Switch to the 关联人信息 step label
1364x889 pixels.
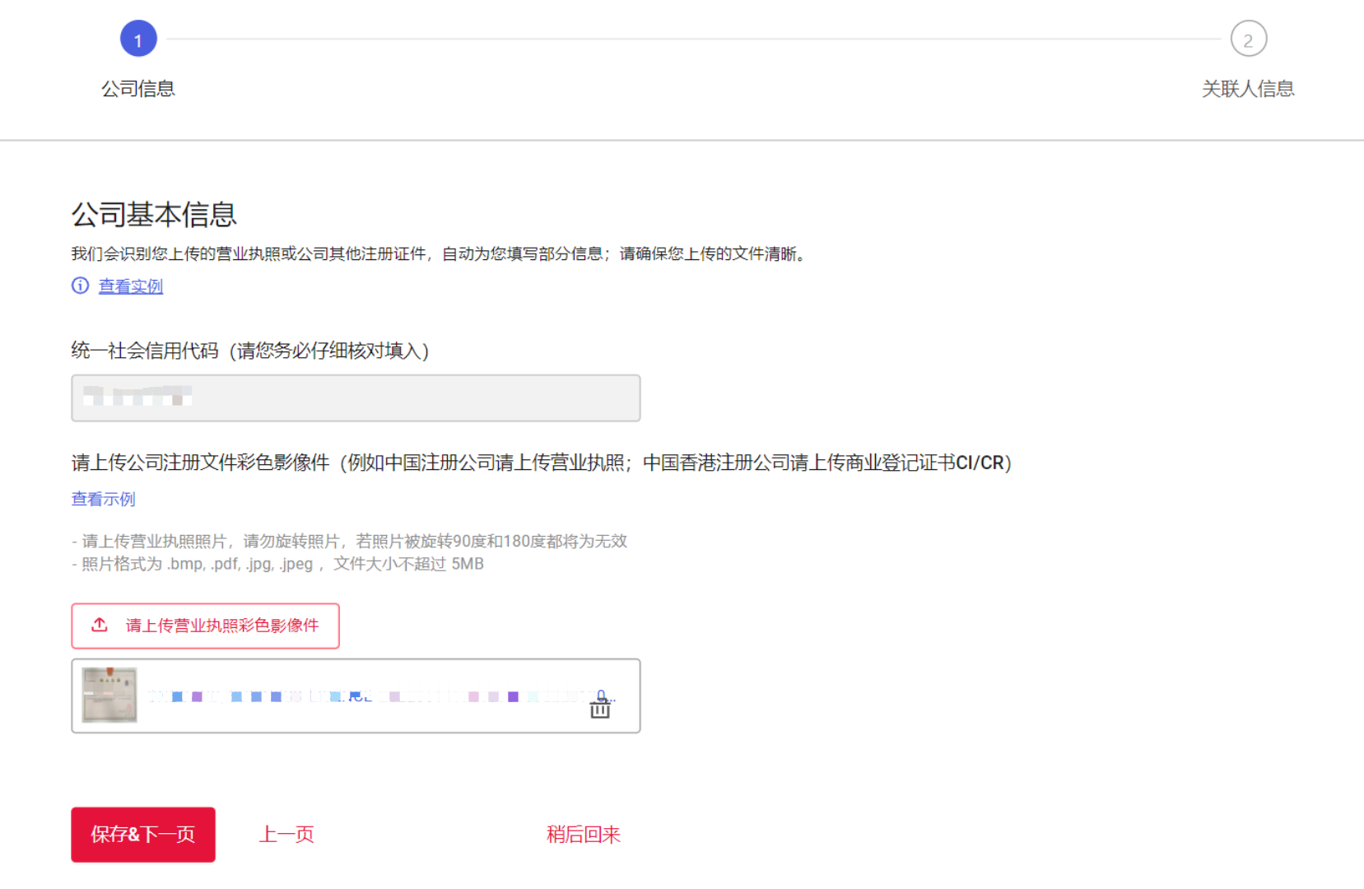(x=1247, y=88)
